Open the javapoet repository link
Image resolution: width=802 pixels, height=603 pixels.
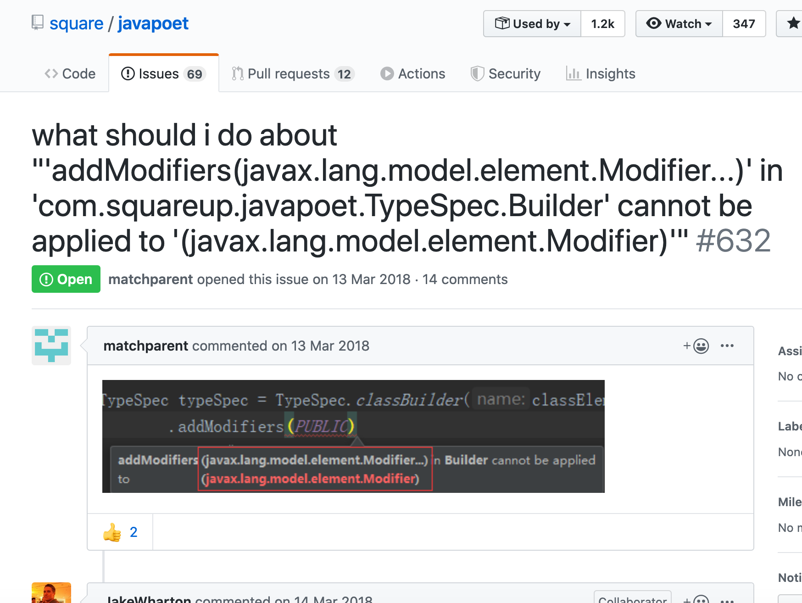(153, 23)
